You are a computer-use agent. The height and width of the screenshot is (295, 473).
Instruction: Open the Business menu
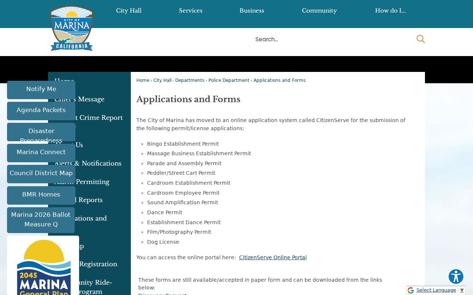252,10
